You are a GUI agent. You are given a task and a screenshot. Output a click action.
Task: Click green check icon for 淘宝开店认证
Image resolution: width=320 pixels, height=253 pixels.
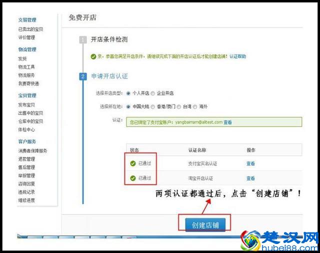pyautogui.click(x=133, y=178)
